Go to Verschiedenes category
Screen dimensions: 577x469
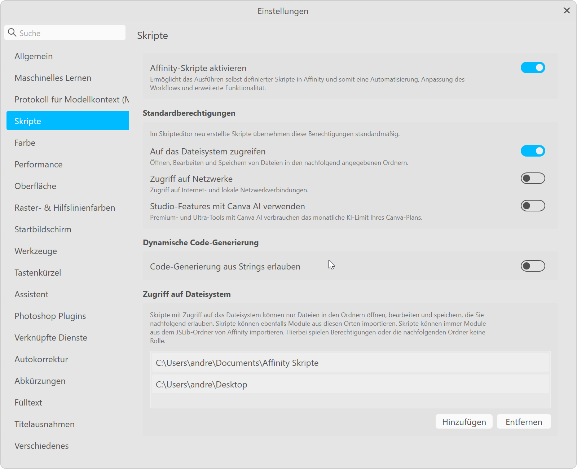68,446
